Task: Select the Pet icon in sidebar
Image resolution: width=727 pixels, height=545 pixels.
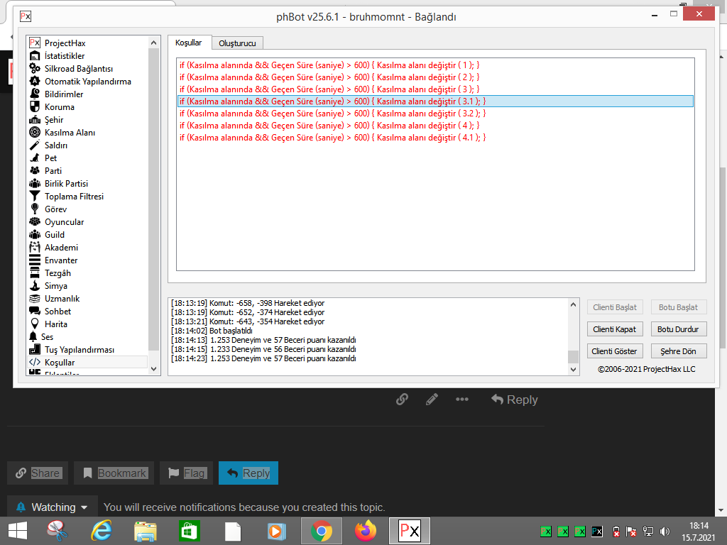Action: [35, 158]
